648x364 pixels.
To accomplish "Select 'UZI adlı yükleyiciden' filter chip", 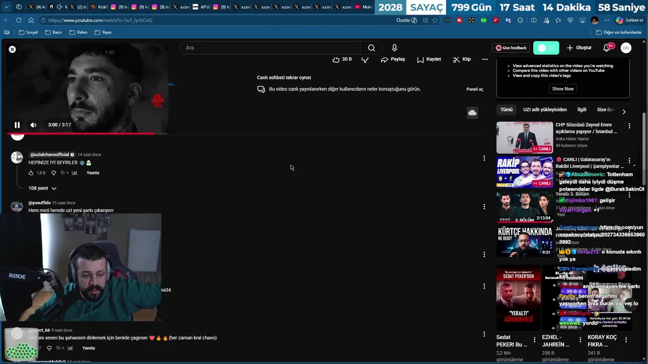I will pyautogui.click(x=545, y=110).
